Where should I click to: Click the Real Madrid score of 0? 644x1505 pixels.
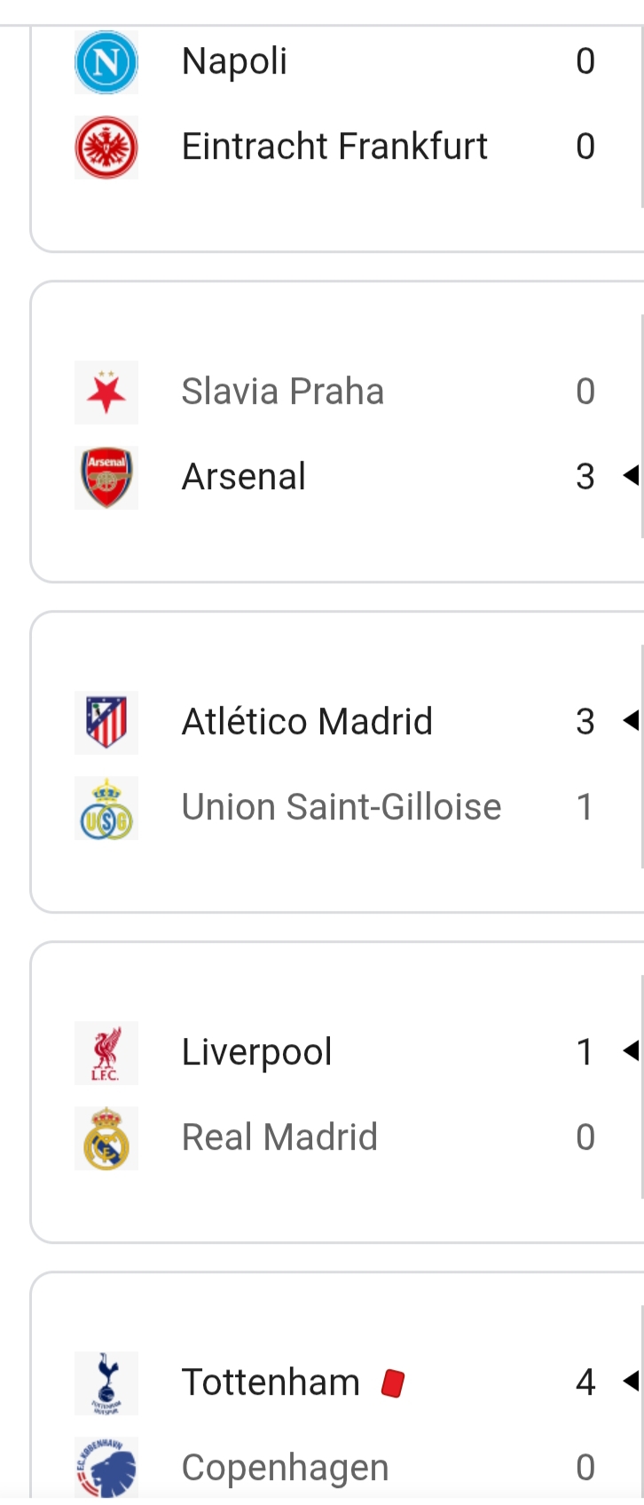coord(585,1138)
